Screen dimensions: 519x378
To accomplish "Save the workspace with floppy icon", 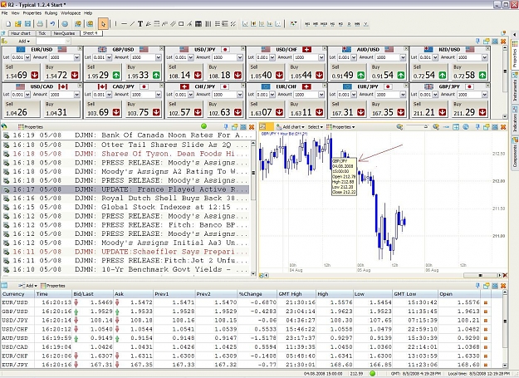I will (x=27, y=24).
